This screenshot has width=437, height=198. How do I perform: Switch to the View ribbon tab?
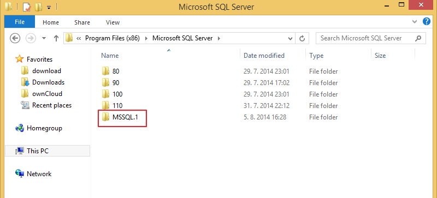(113, 22)
